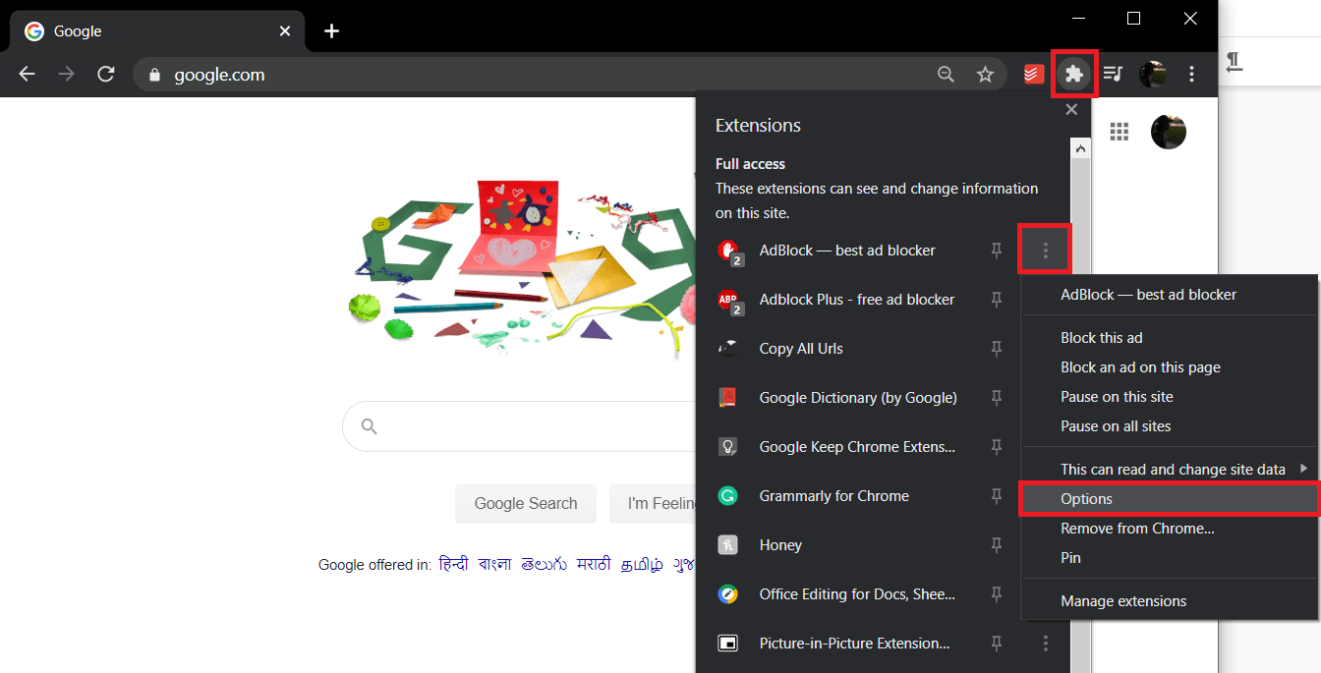Click the Honey extension icon

tap(727, 545)
